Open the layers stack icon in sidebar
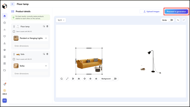 [5, 50]
